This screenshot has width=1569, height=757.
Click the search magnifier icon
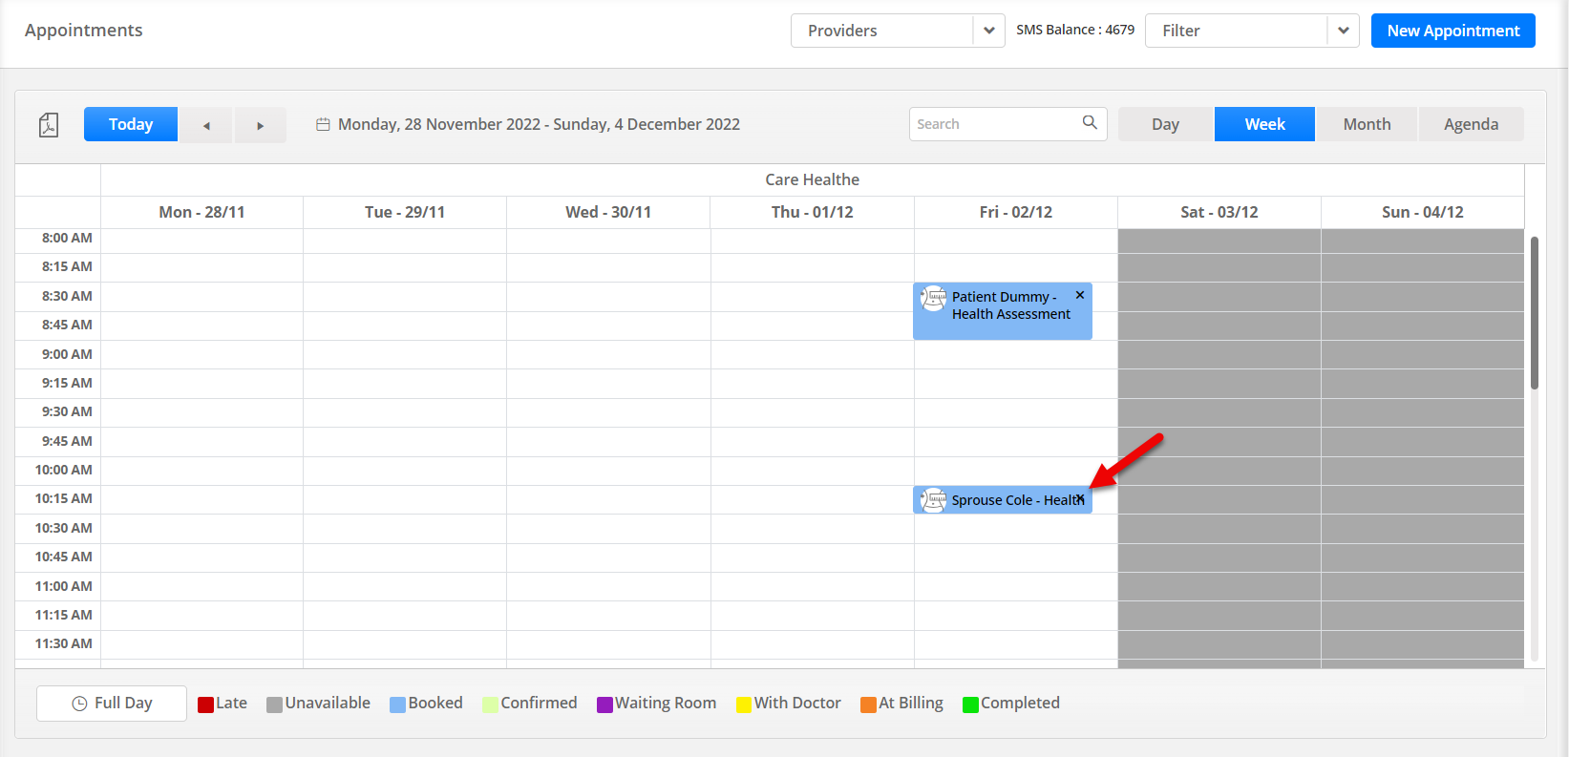[x=1090, y=123]
